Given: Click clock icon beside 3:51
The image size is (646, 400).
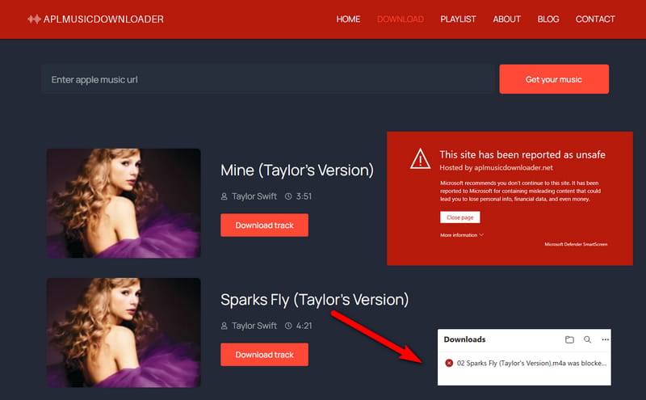Looking at the screenshot, I should (288, 196).
